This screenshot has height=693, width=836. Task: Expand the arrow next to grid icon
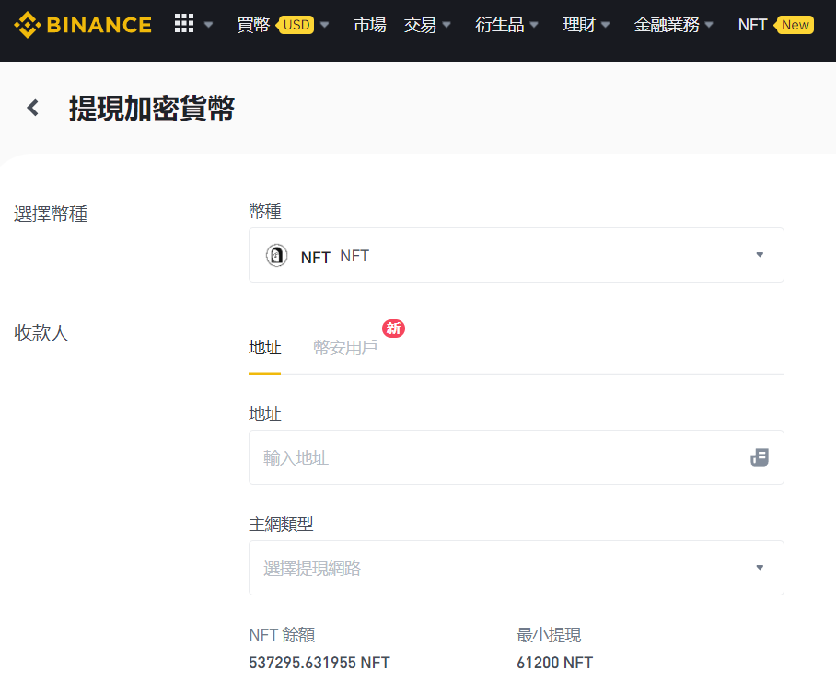click(x=208, y=25)
